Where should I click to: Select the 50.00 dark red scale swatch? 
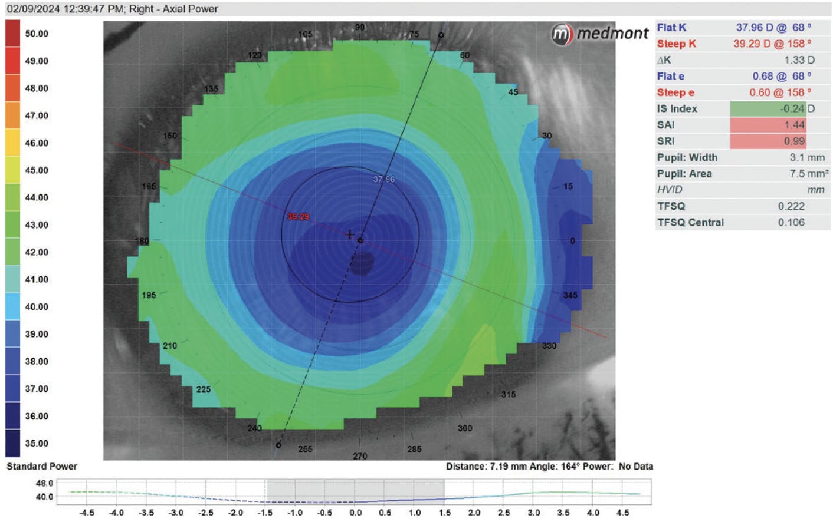12,34
